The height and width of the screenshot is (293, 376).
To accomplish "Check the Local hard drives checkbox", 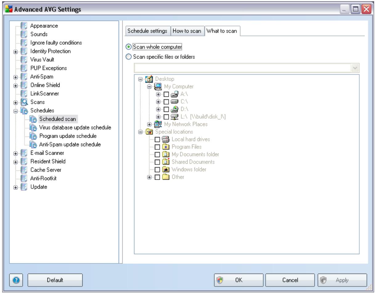I will (x=157, y=139).
